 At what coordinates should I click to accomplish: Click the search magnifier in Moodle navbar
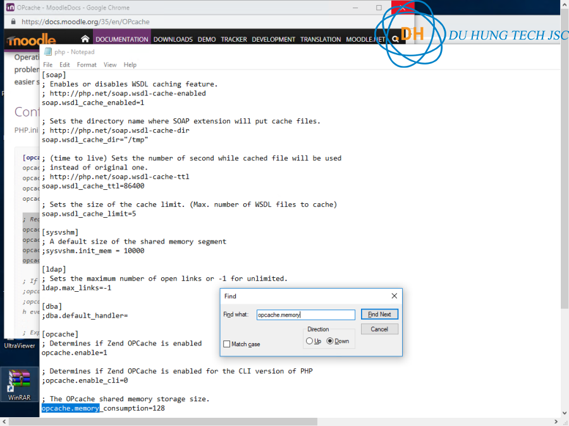(x=395, y=39)
